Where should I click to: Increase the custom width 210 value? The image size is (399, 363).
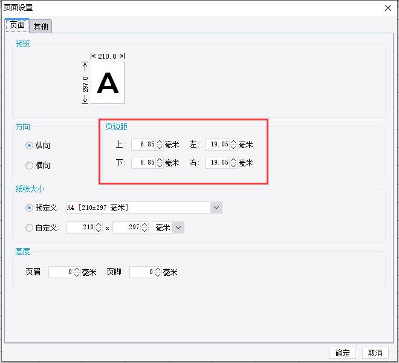99,224
